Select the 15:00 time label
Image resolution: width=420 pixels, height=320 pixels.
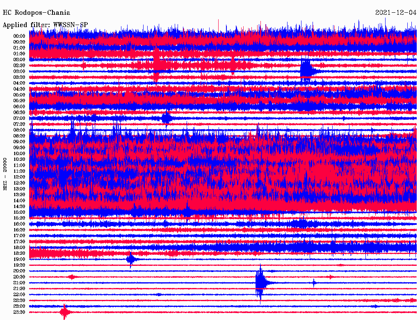(x=19, y=212)
